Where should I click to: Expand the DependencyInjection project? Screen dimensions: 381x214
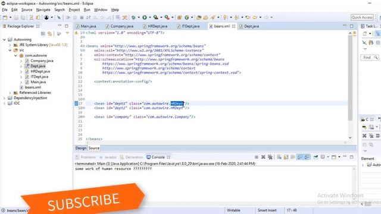pos(4,98)
